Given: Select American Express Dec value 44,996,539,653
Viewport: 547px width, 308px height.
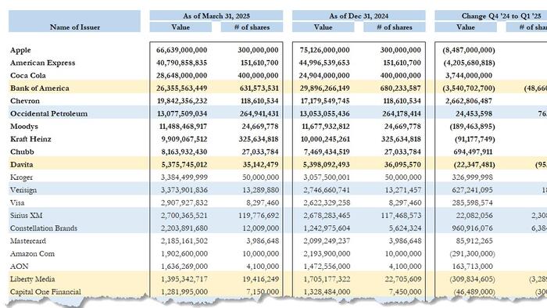Looking at the screenshot, I should (x=324, y=63).
